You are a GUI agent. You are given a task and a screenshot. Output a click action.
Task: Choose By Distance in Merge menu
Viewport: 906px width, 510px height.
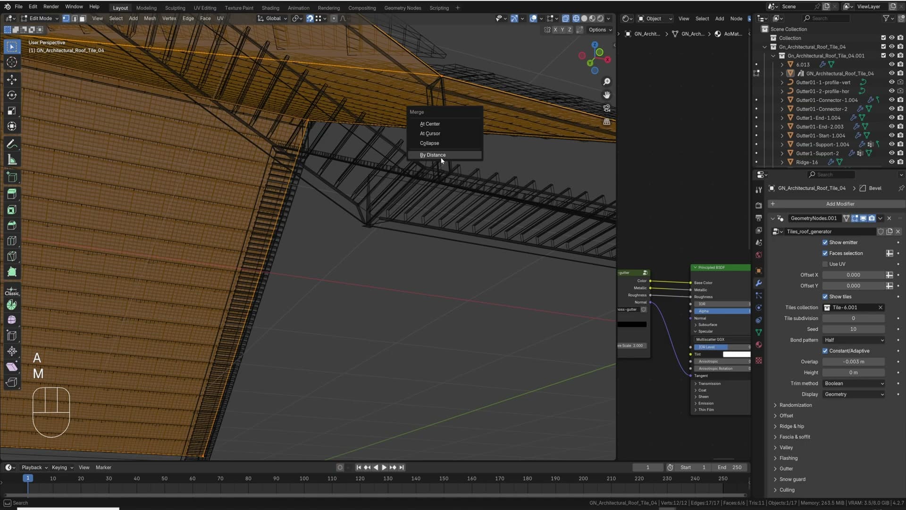tap(445, 155)
